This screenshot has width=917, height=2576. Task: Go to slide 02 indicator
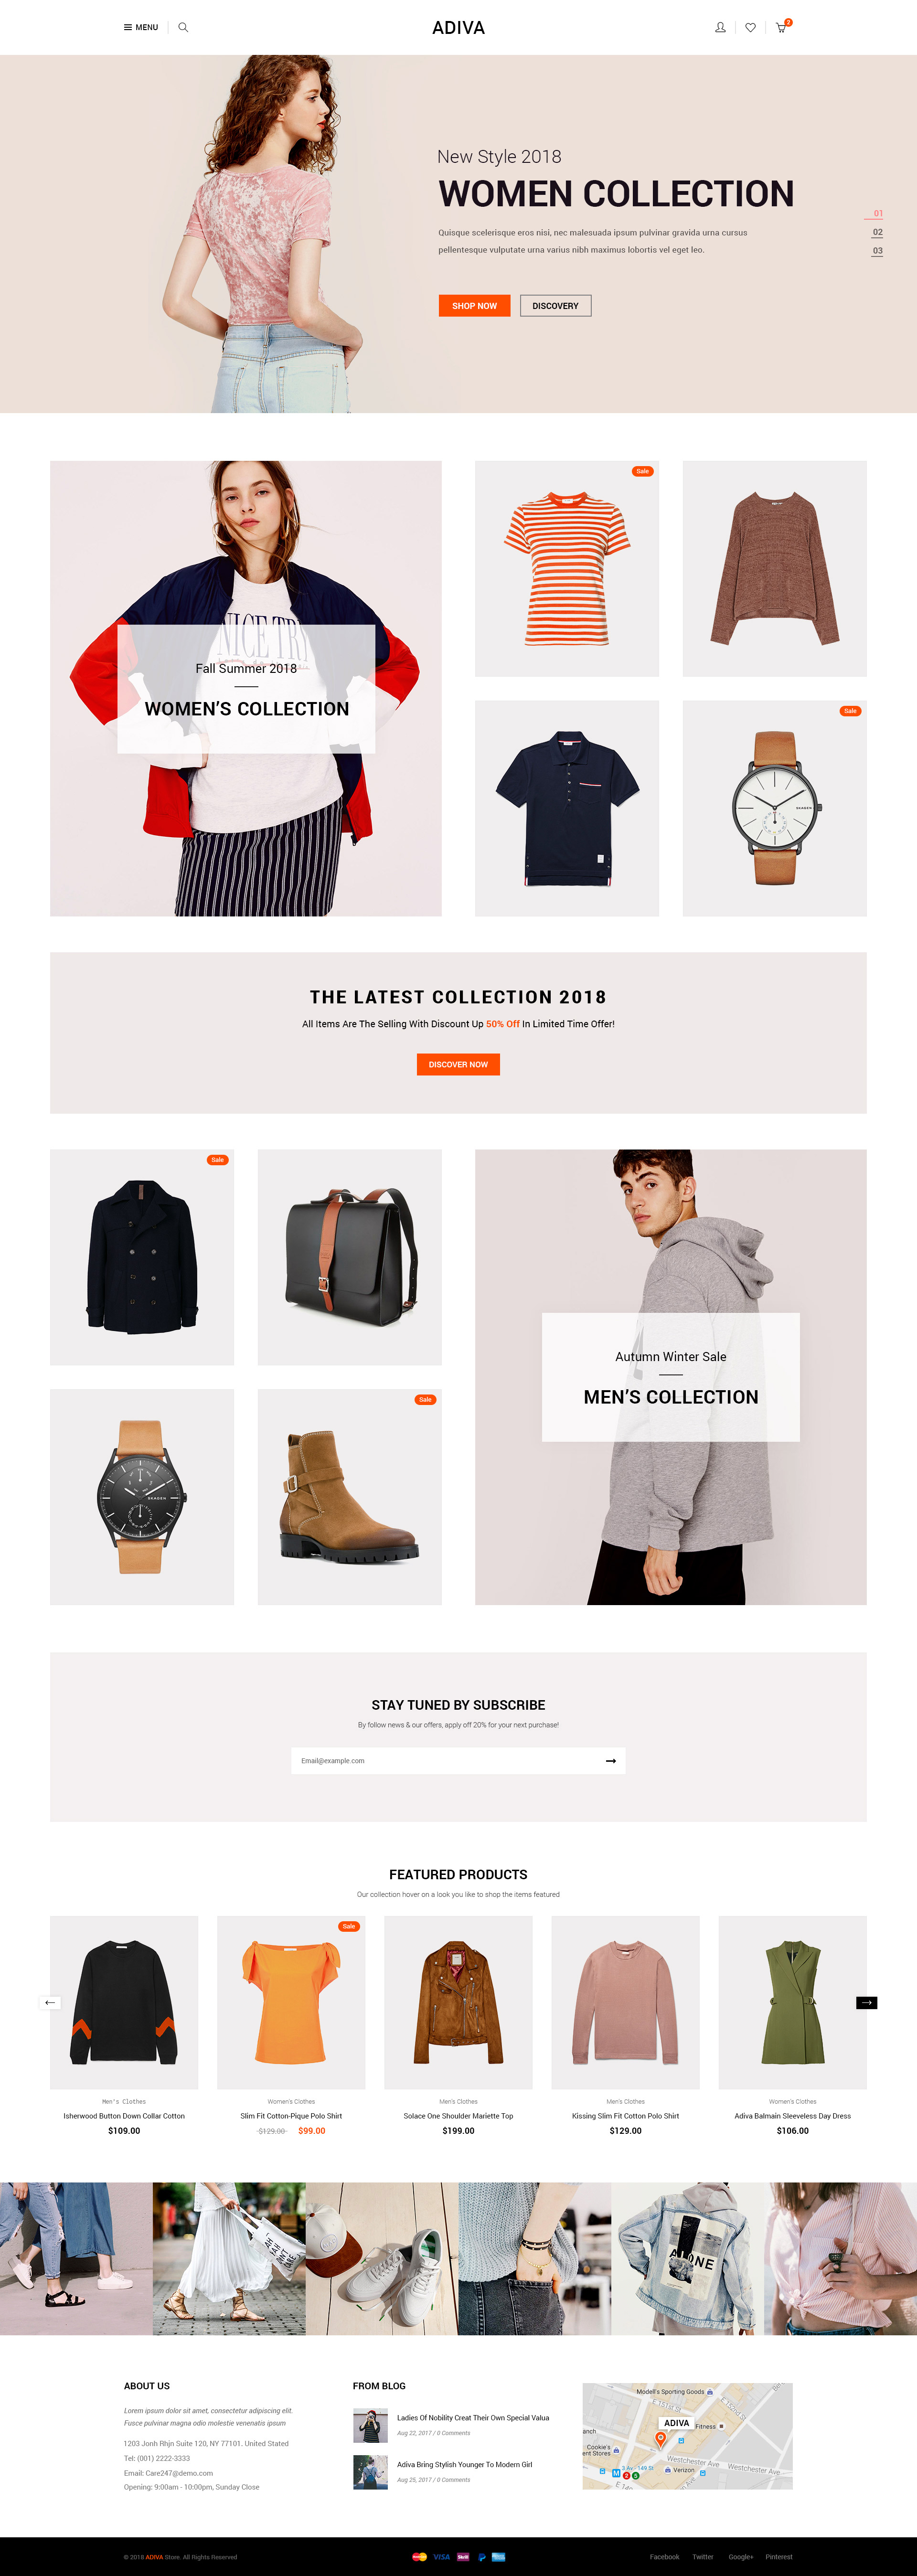tap(877, 232)
